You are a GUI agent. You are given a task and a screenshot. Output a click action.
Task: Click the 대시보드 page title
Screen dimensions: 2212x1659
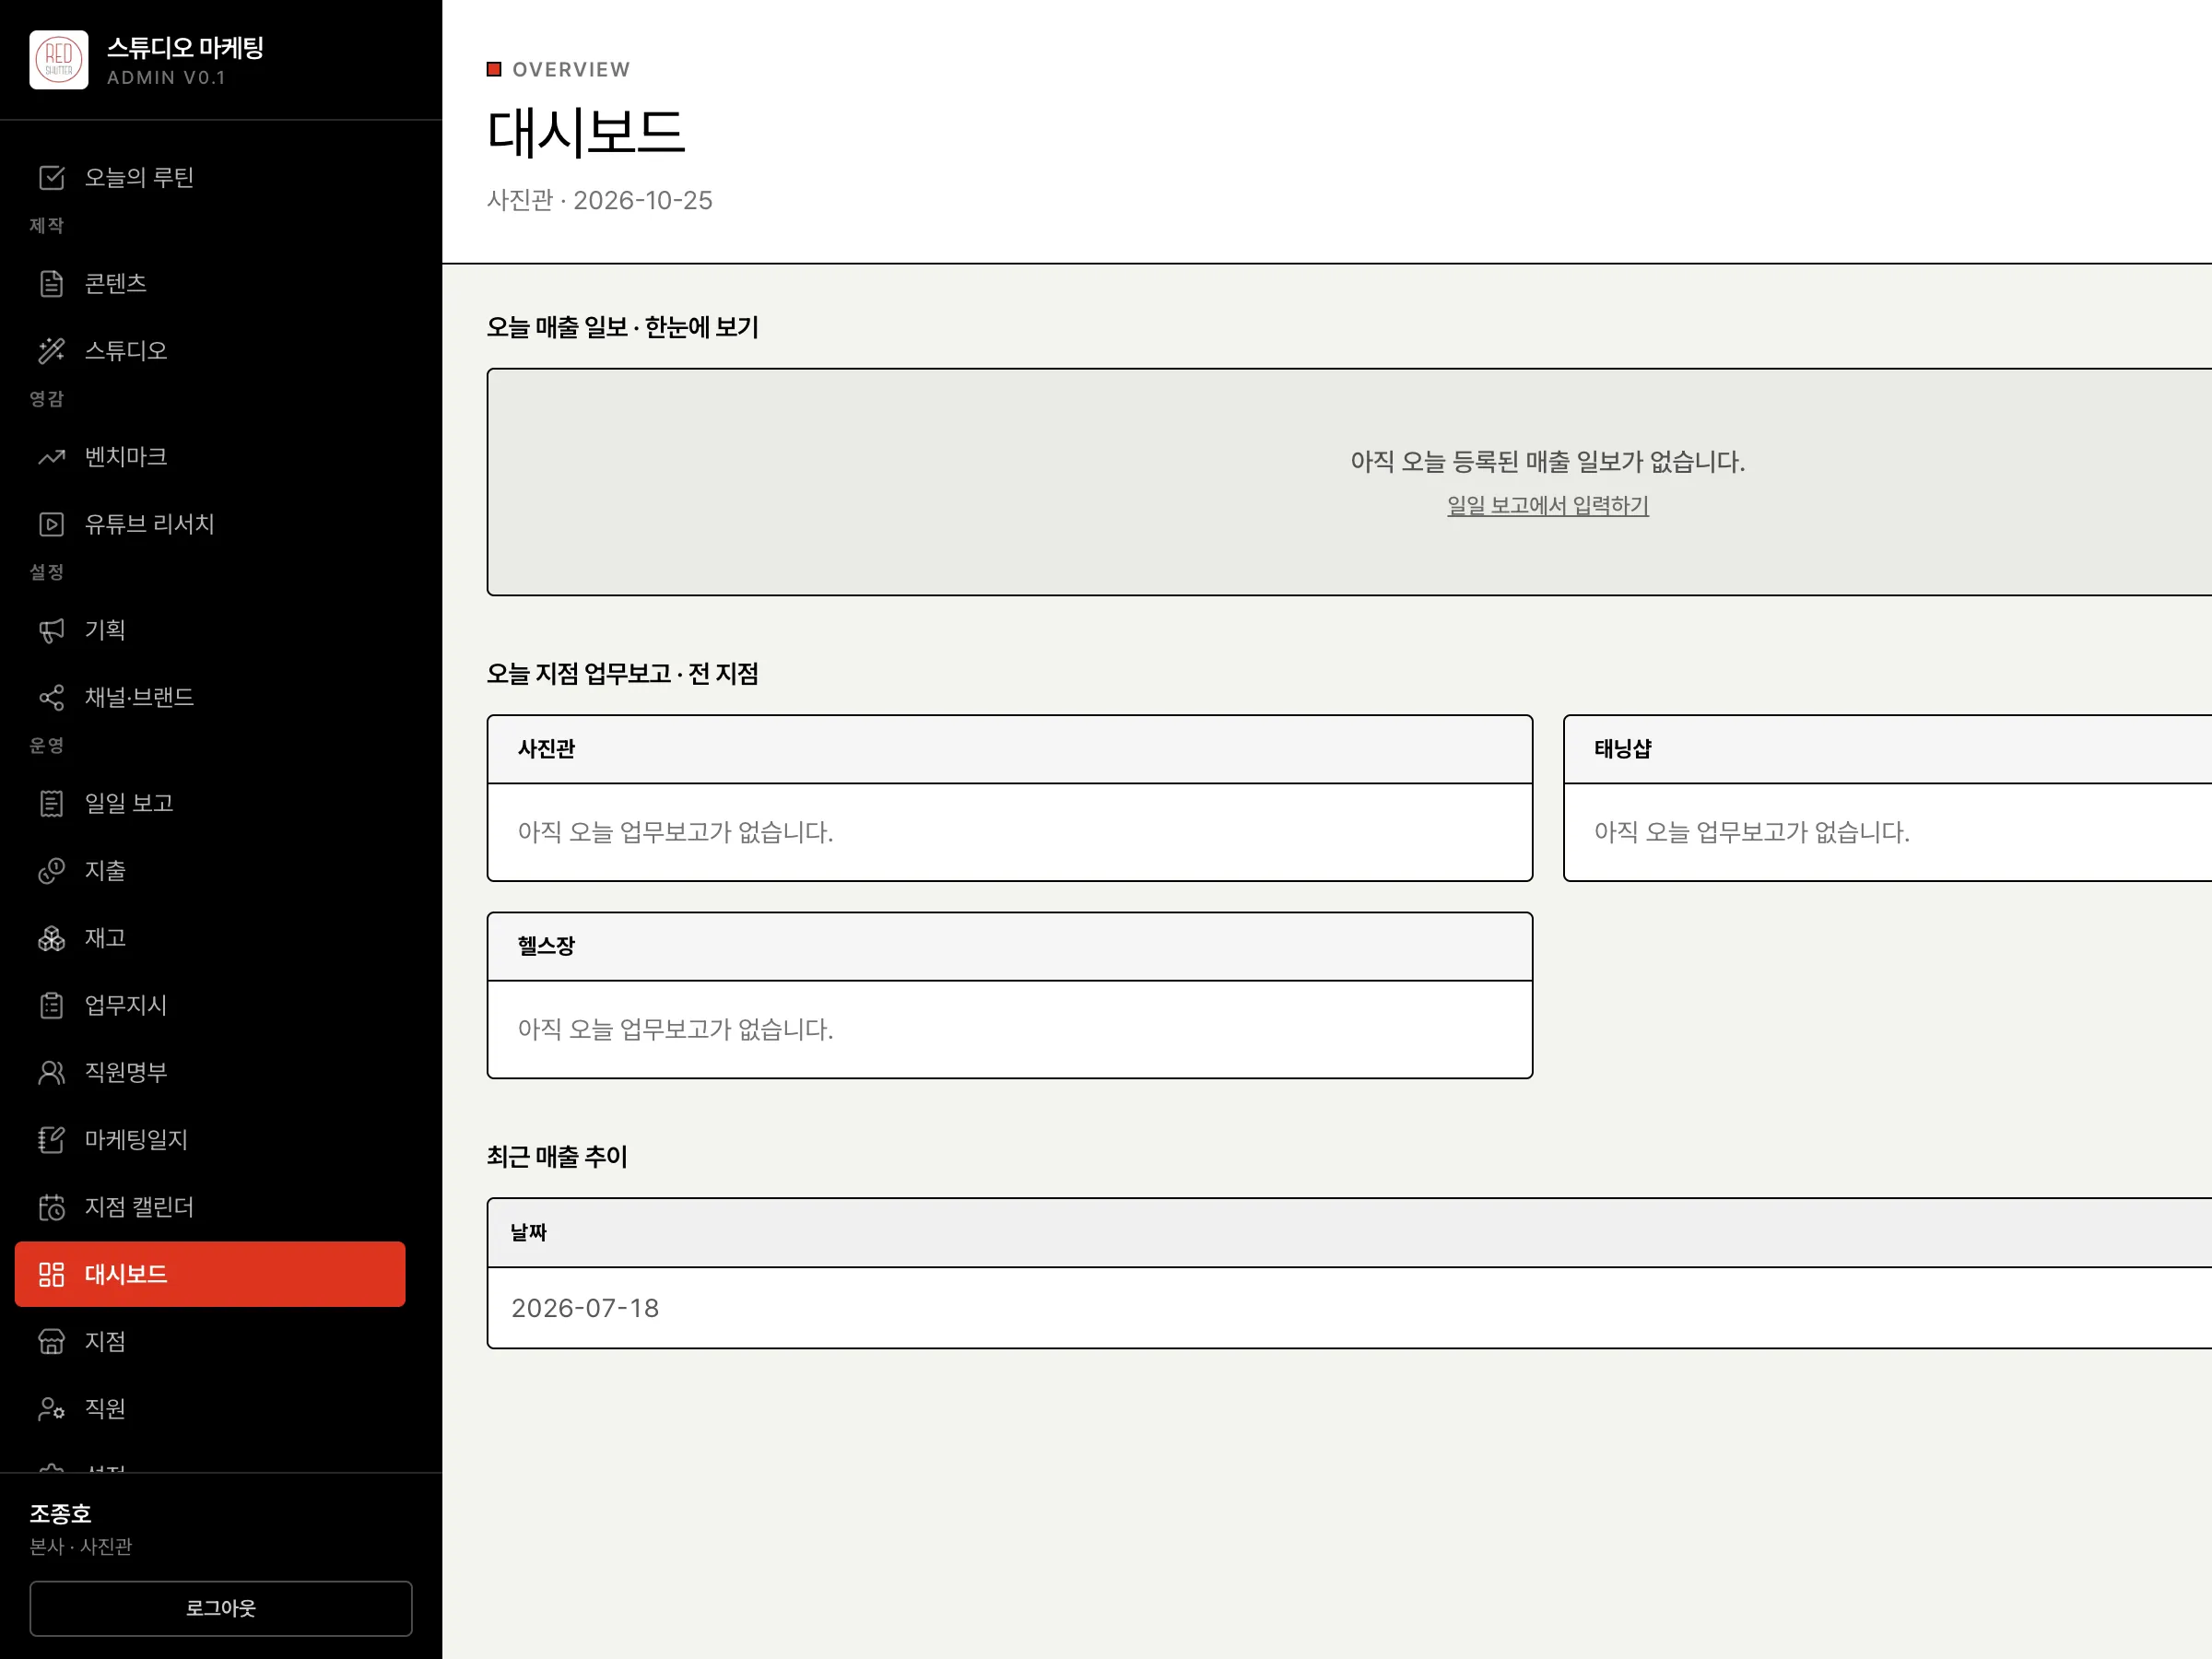[x=586, y=133]
